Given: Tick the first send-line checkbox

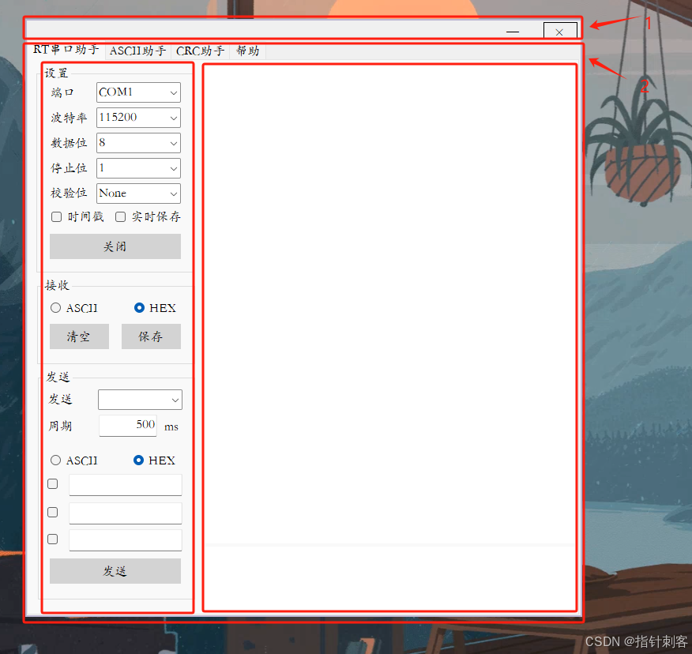Looking at the screenshot, I should tap(52, 484).
